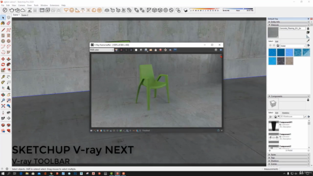Select the Paint Bucket tool
Screen dimensions: 313x176
point(3,23)
